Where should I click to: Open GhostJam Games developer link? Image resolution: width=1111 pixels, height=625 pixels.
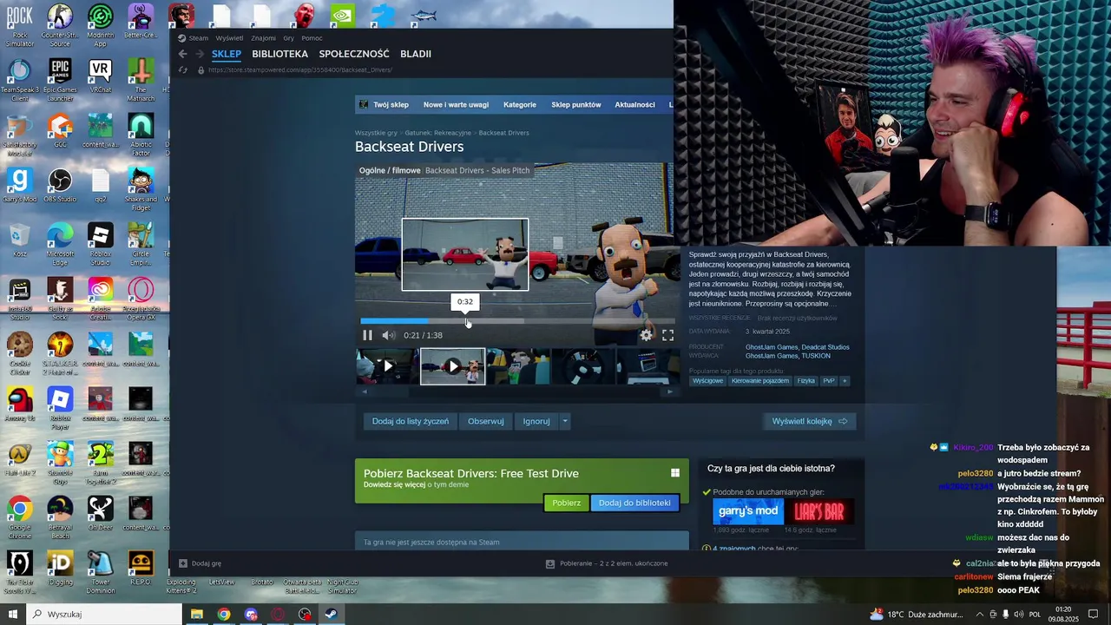pos(772,347)
